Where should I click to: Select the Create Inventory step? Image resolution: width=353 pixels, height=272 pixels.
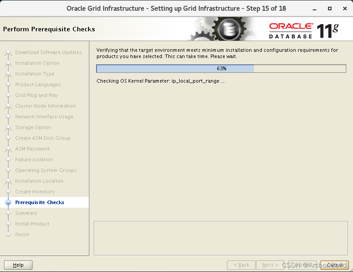[35, 192]
